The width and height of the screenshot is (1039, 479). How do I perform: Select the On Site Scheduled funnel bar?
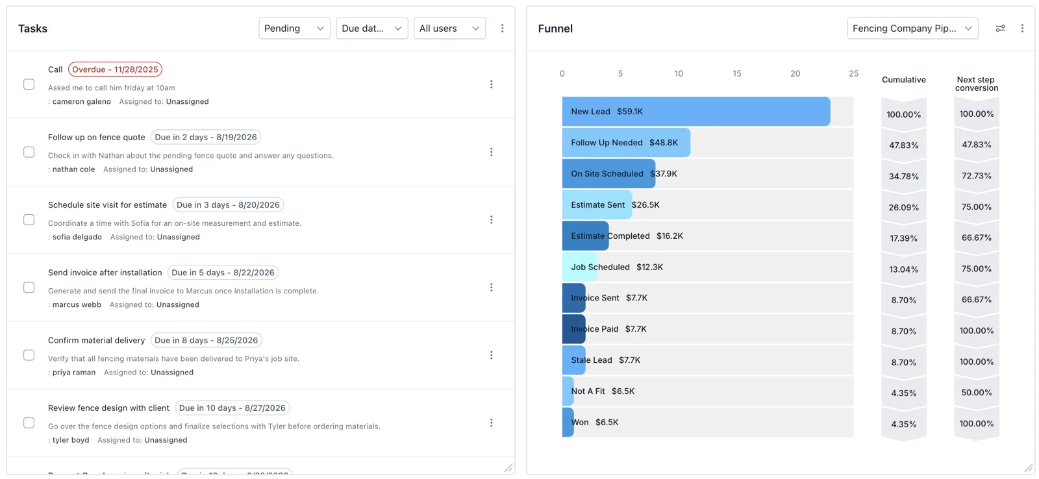tap(608, 174)
